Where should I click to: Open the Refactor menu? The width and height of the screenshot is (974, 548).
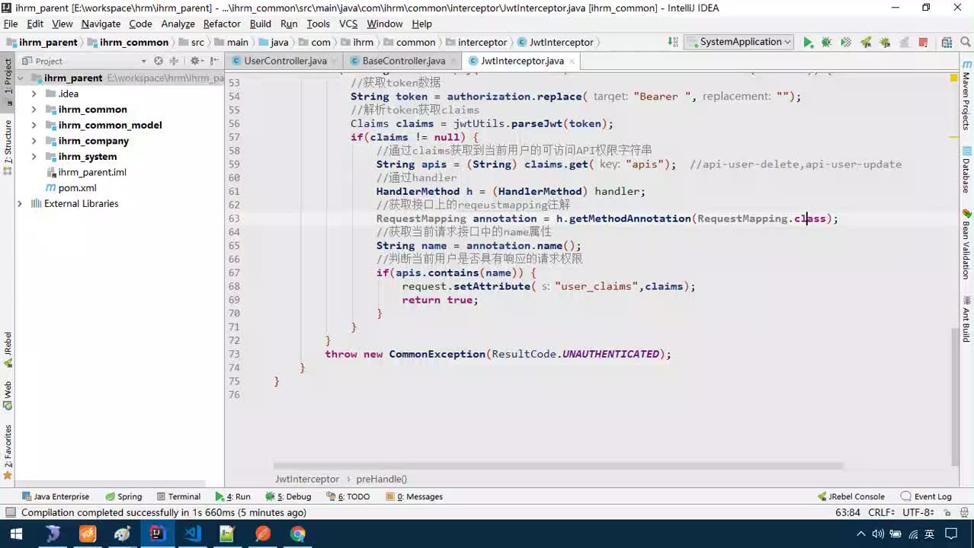pyautogui.click(x=222, y=24)
